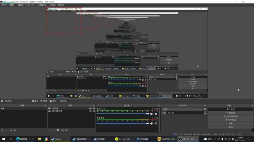
Task: Open Microsoft Edge bilibili window in taskbar
Action: point(25,139)
